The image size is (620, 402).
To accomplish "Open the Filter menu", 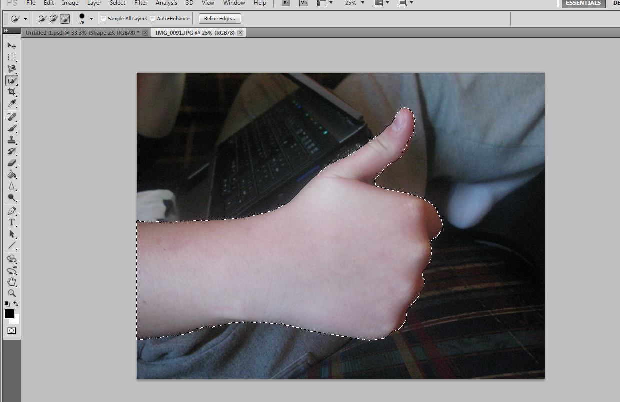I will pos(141,3).
